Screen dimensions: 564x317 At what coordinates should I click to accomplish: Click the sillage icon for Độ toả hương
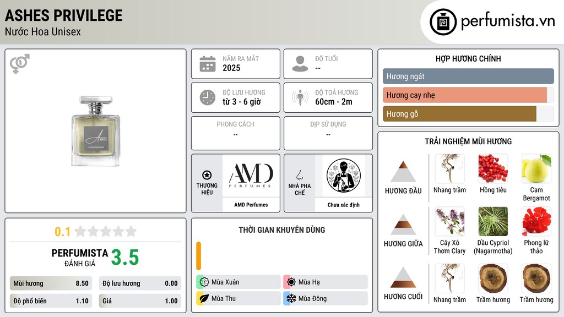[x=300, y=97]
